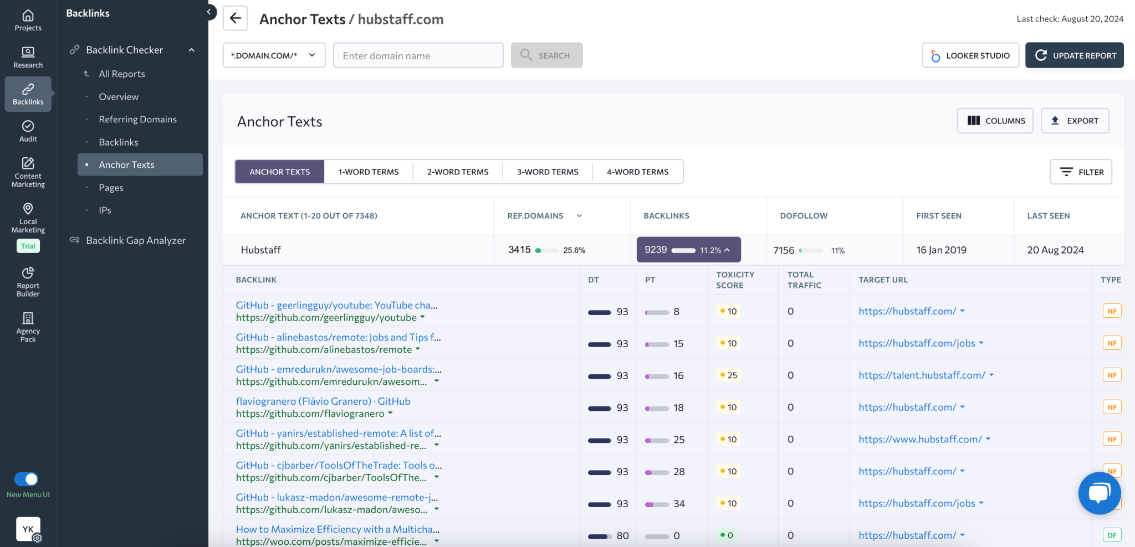Open the geerlingguy/youtube GitHub backlink
1135x547 pixels.
click(336, 305)
